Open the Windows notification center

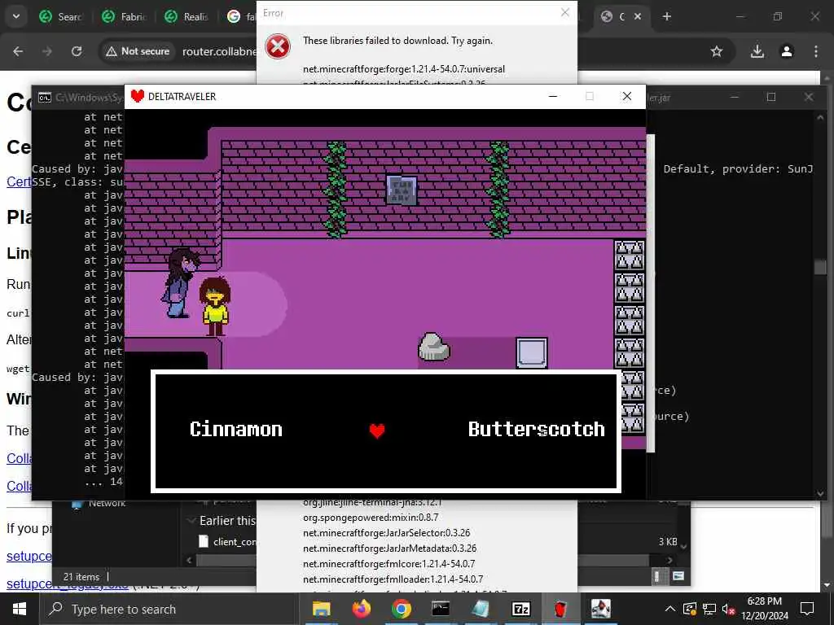807,609
